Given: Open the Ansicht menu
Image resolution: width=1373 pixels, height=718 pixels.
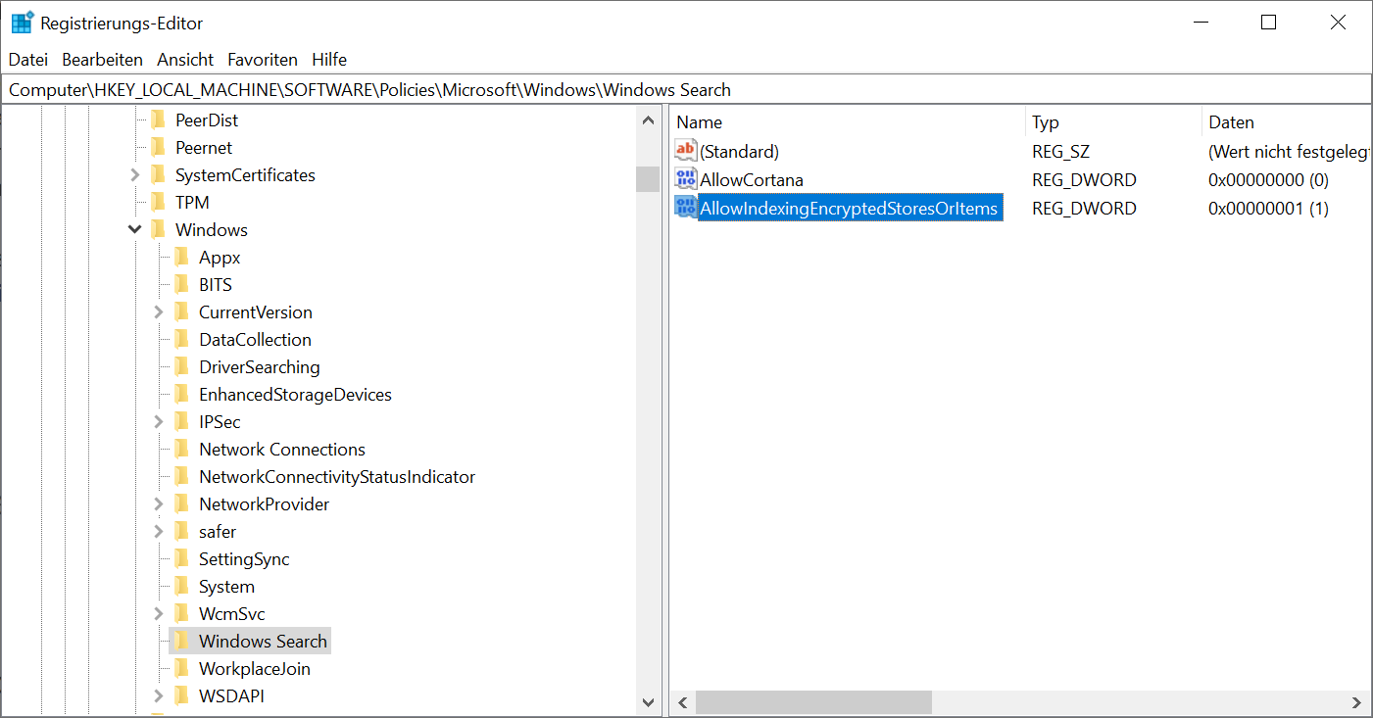Looking at the screenshot, I should [185, 60].
